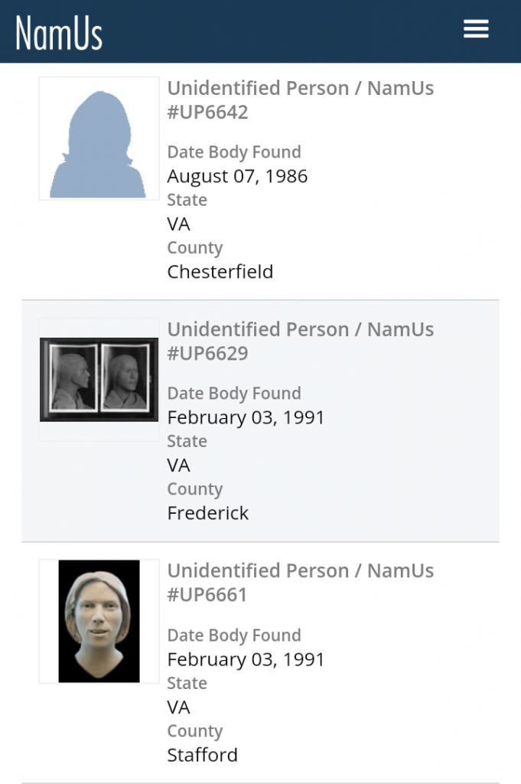Screen dimensions: 521x784
Task: Click the State label in the UP6661 record
Action: (x=187, y=683)
